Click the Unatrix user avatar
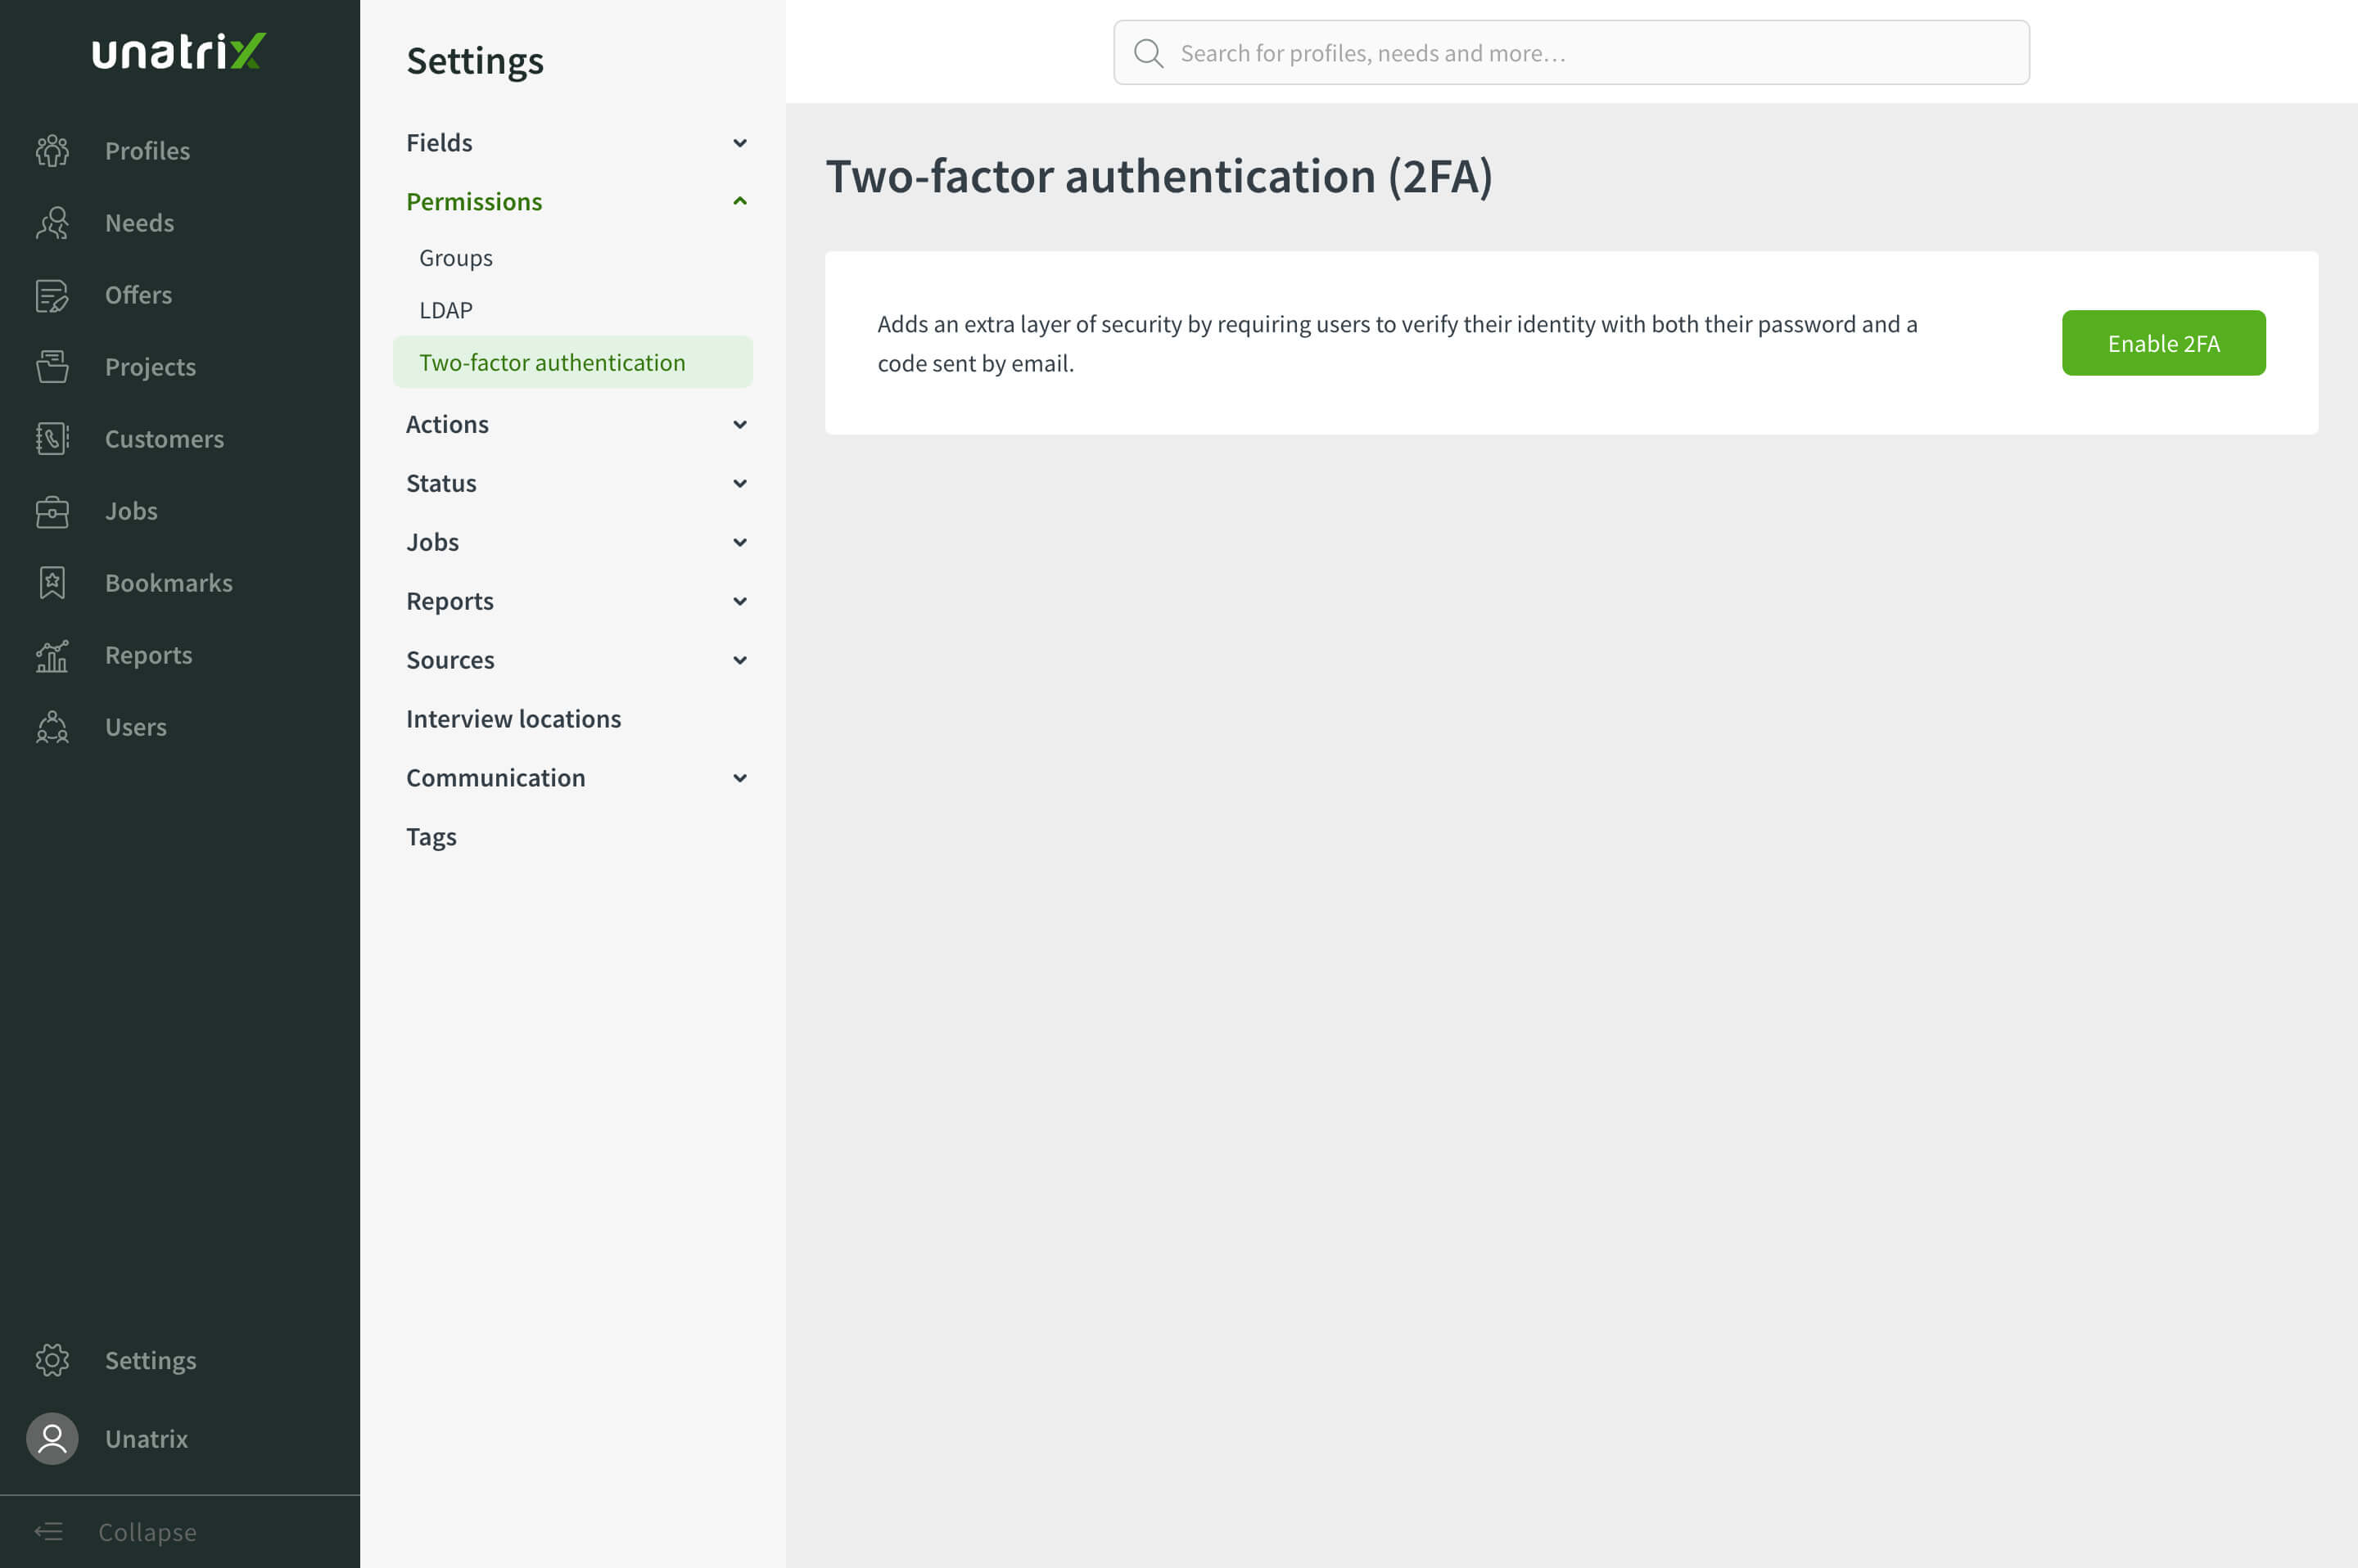Screen dimensions: 2358x1568 click(x=52, y=1438)
